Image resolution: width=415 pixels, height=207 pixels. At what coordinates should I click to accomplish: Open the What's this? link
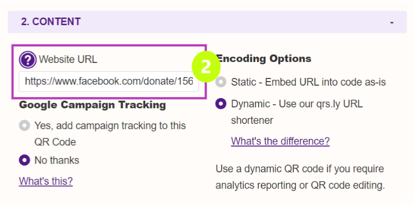[x=46, y=181]
